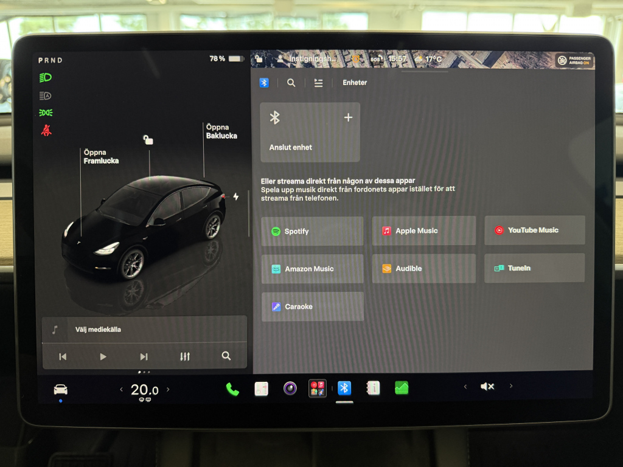Open Amazon Music streaming app
The height and width of the screenshot is (467, 623).
312,269
